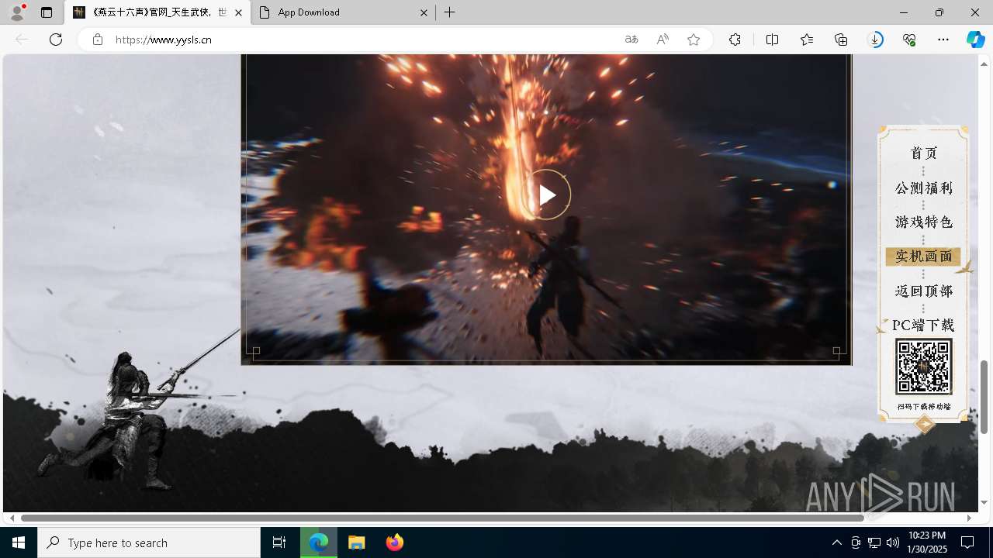
Task: Open the Copilot sidebar
Action: click(x=975, y=40)
